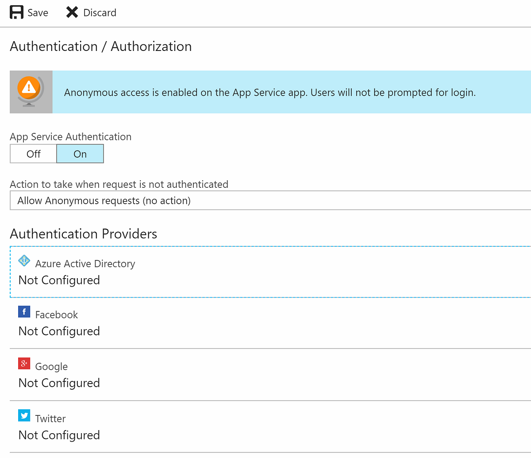Click the Google provider icon
This screenshot has width=531, height=458.
(24, 364)
